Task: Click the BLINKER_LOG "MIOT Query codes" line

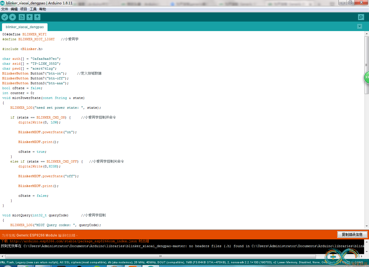Action: click(x=56, y=225)
